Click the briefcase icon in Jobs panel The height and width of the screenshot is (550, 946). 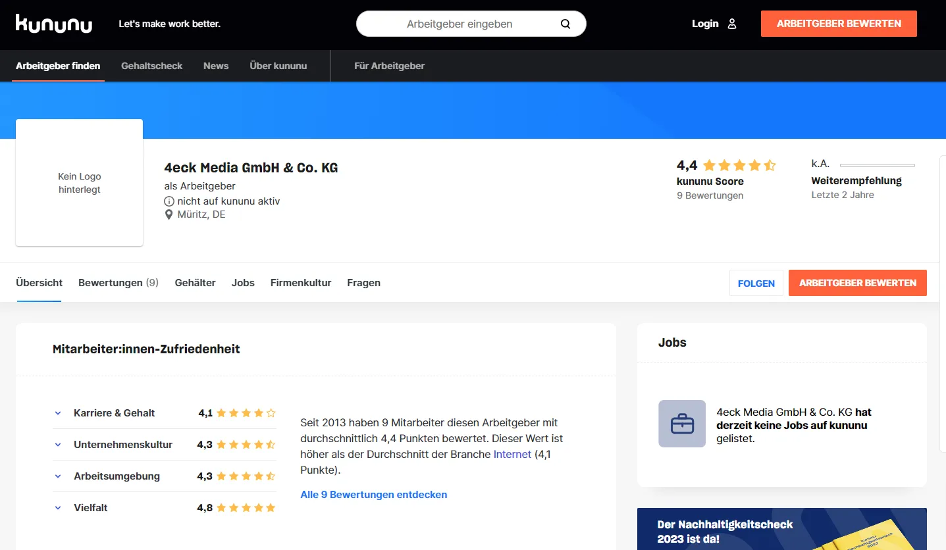coord(682,424)
